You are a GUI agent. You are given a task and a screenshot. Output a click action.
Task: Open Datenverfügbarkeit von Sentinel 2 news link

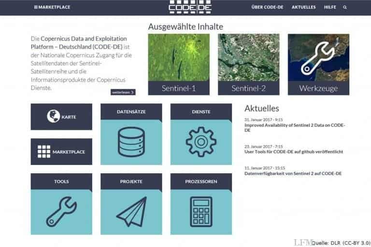293,173
